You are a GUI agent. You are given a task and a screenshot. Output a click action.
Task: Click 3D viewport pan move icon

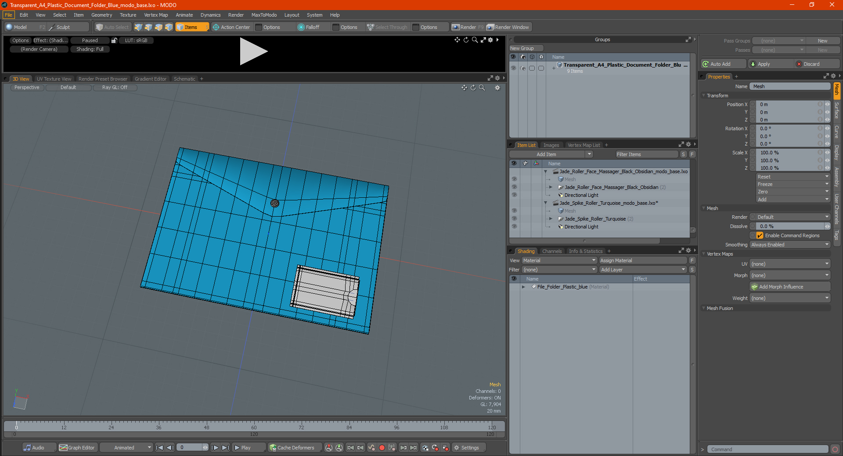click(464, 88)
